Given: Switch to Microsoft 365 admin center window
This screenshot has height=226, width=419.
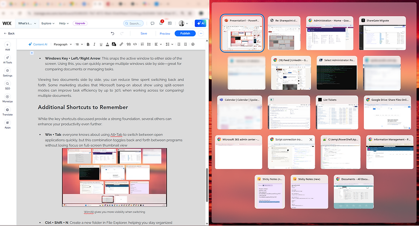Looking at the screenshot, I should [239, 152].
